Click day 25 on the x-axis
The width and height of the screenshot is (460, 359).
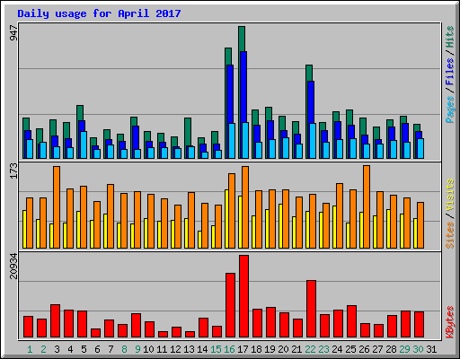point(350,349)
